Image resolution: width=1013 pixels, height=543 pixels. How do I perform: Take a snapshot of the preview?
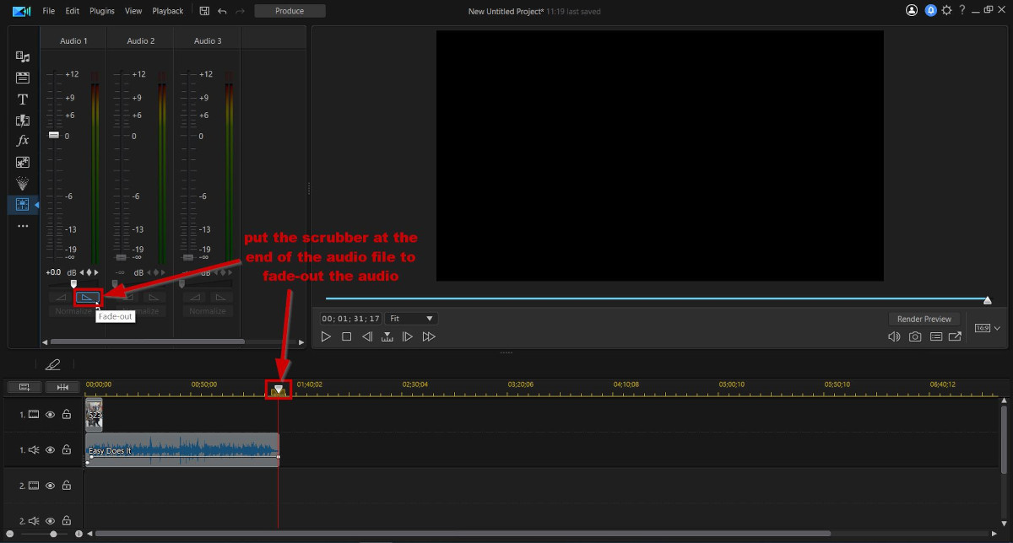tap(914, 336)
